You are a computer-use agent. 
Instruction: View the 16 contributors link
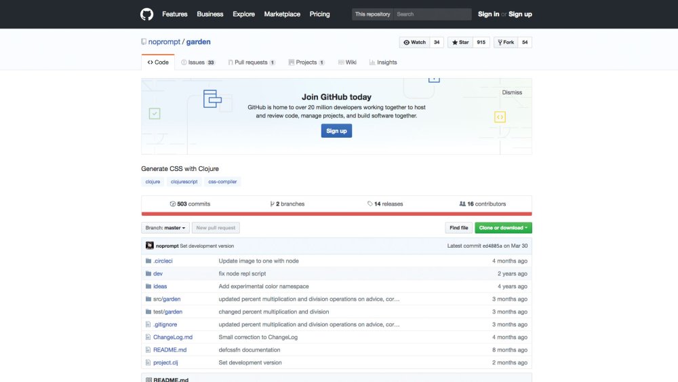pos(483,204)
